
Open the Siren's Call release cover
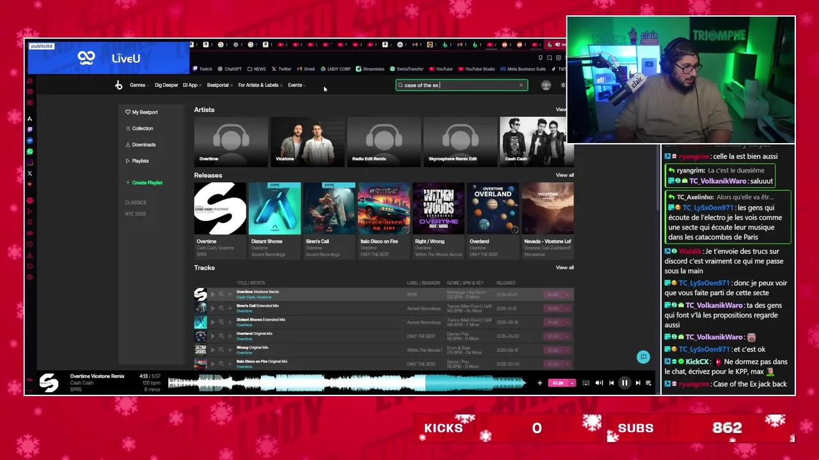point(330,208)
